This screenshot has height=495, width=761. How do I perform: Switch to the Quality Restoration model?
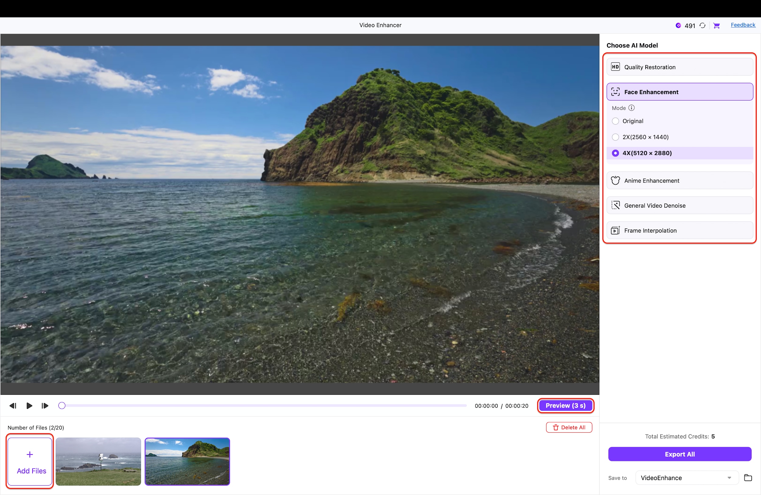click(x=679, y=67)
